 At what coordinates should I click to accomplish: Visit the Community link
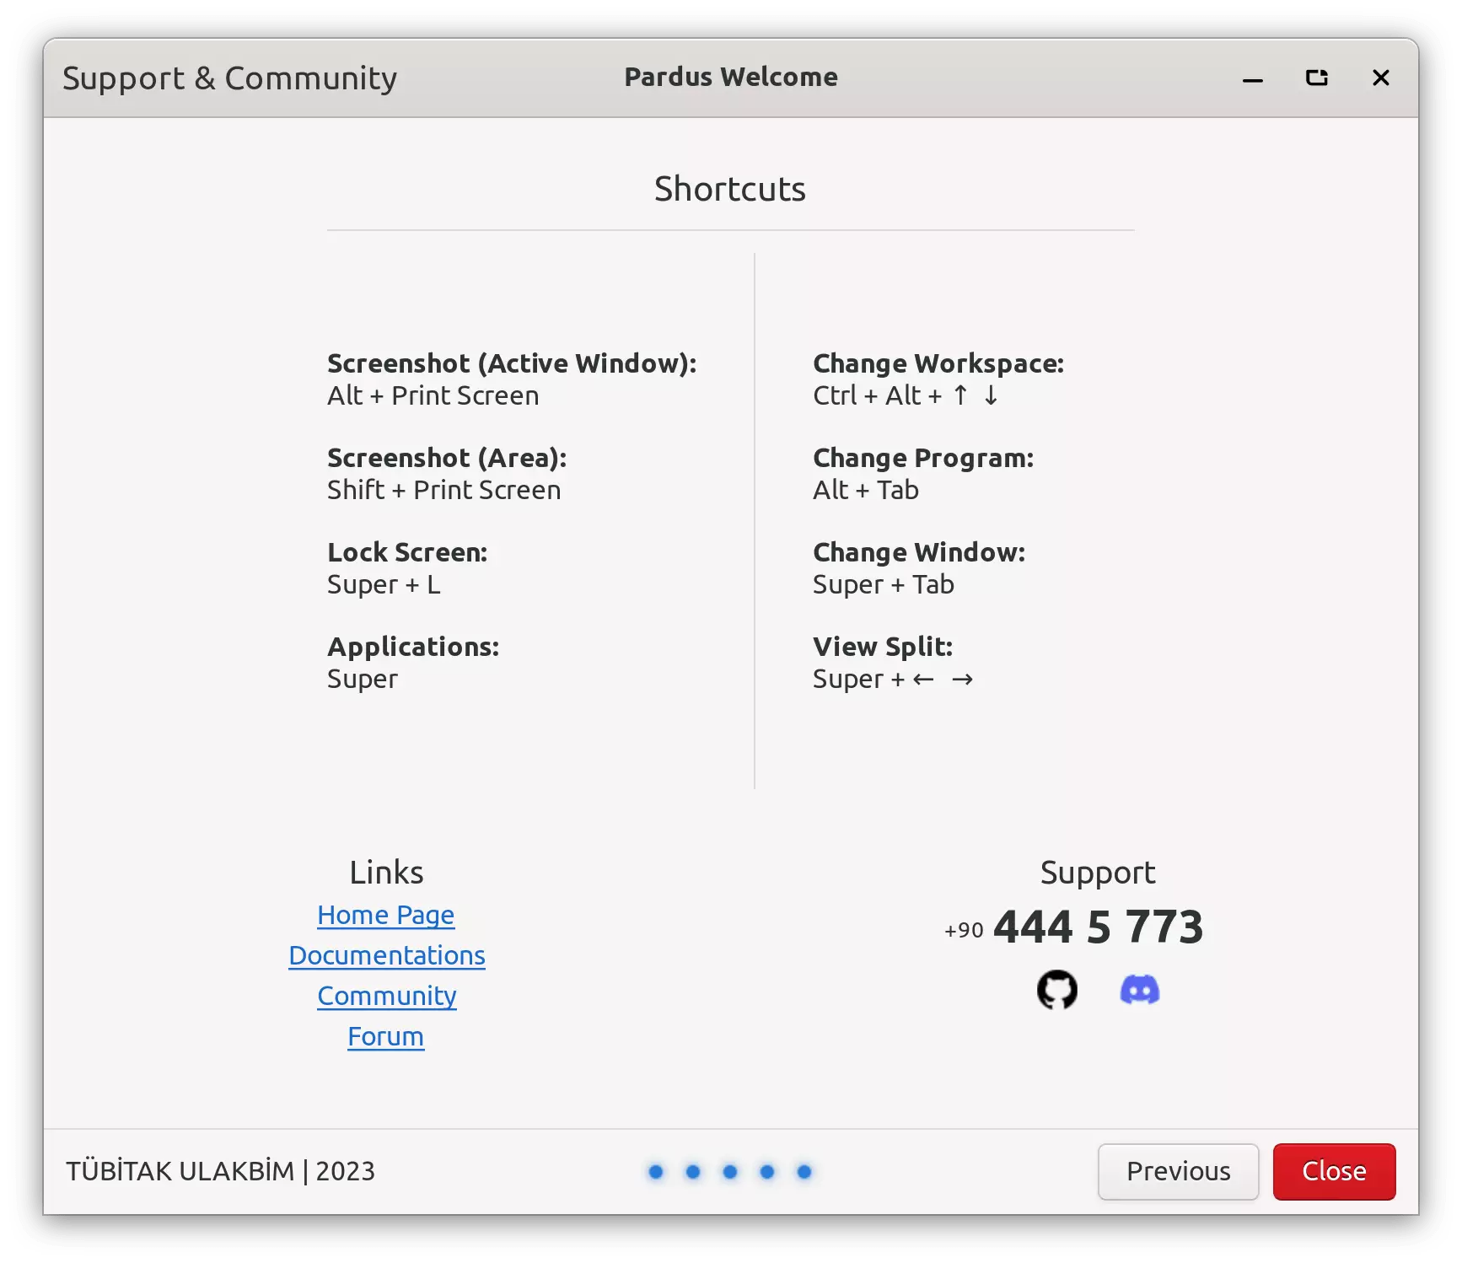tap(386, 996)
